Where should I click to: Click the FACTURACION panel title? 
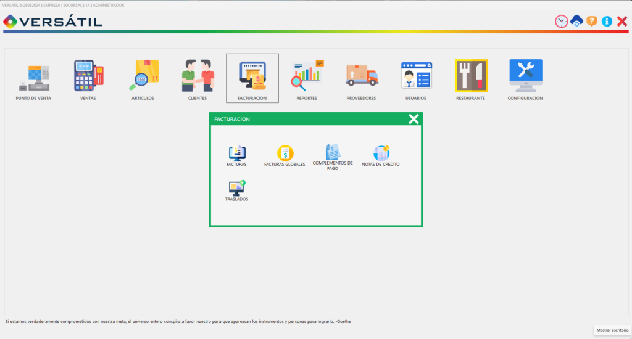coord(232,119)
